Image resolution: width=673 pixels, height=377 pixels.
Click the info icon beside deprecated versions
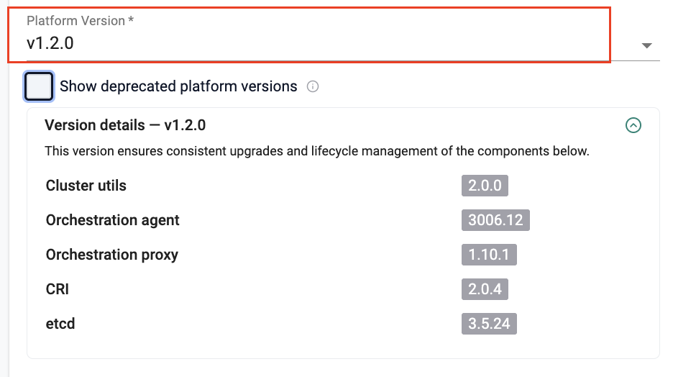click(x=313, y=87)
